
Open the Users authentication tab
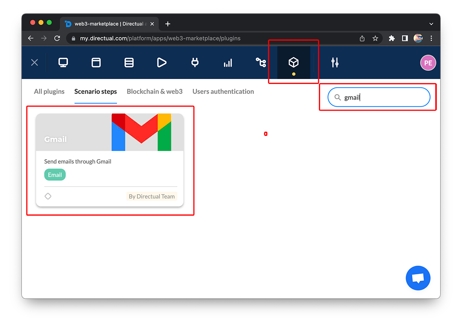pos(223,91)
